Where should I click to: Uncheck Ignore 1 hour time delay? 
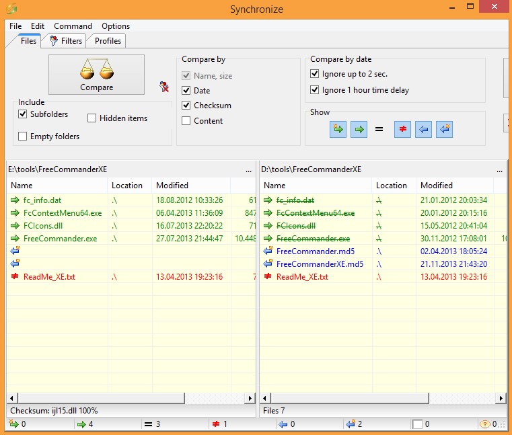click(x=315, y=90)
